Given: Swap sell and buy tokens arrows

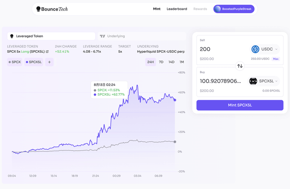Looking at the screenshot, I should (240, 66).
